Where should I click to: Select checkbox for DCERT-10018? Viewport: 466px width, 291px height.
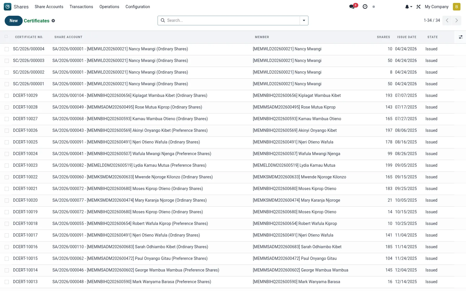pyautogui.click(x=7, y=224)
